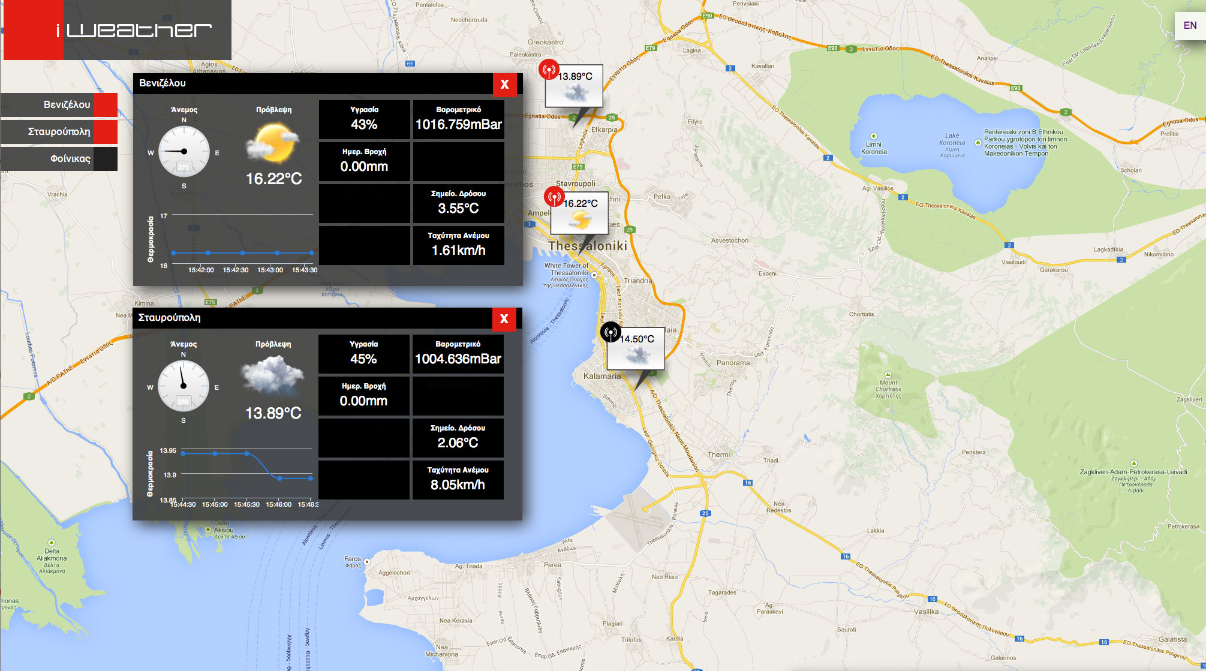This screenshot has height=671, width=1206.
Task: Toggle the Βενιζέλου station in sidebar
Action: pos(59,105)
